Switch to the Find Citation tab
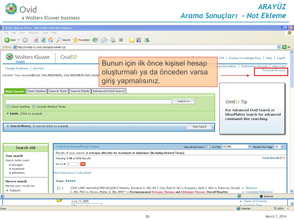The image size is (294, 220). 36,91
